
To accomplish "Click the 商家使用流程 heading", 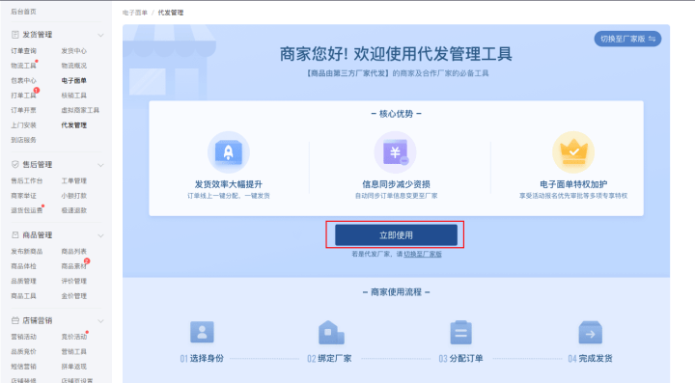I will click(397, 292).
